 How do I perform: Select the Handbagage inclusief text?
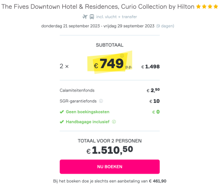(87, 122)
